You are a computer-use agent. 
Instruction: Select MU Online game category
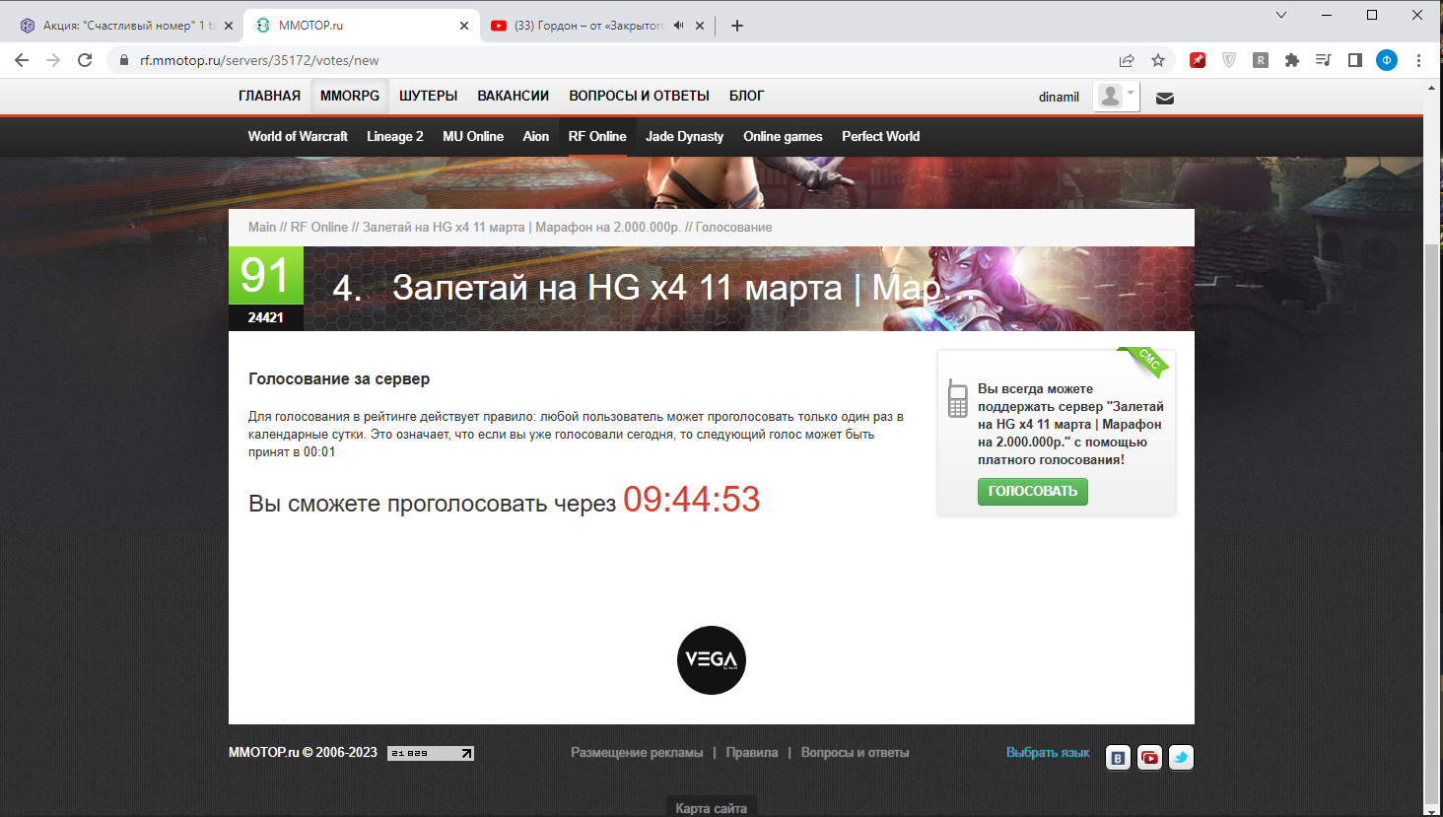pyautogui.click(x=473, y=137)
